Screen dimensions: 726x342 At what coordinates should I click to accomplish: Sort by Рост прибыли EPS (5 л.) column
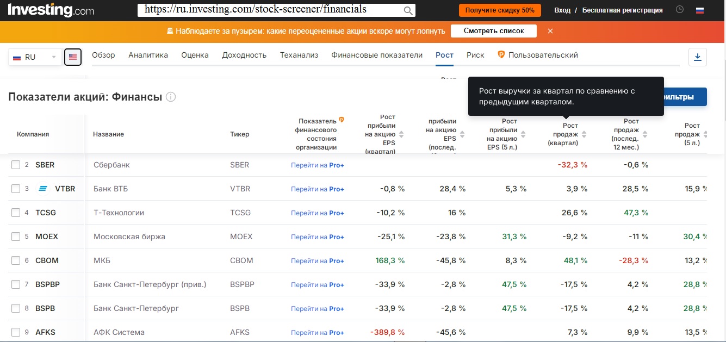click(x=523, y=134)
